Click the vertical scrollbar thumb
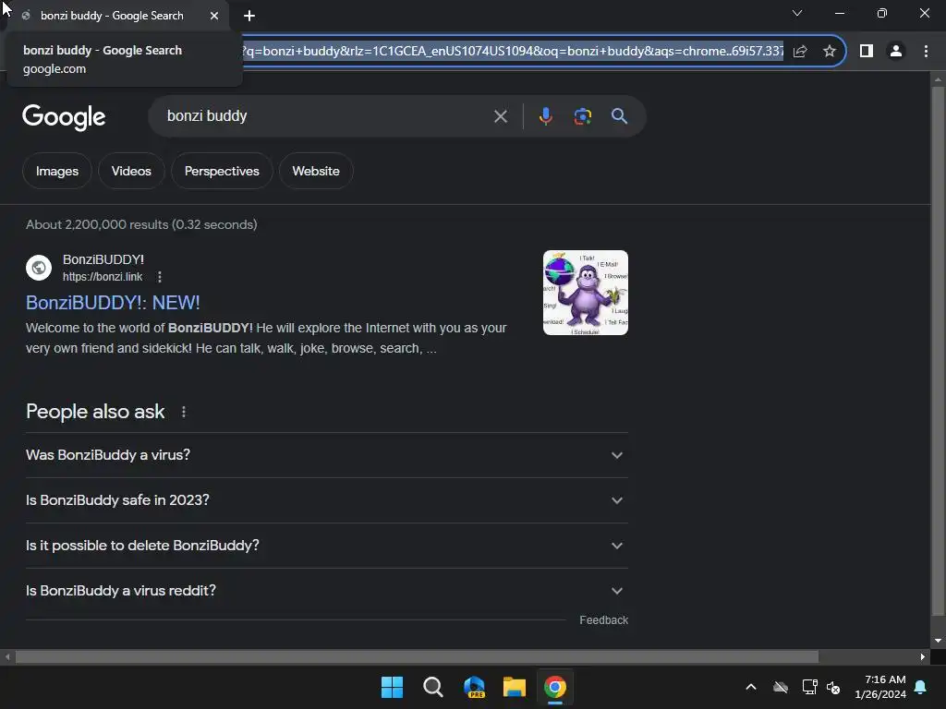The image size is (946, 709). pos(938,352)
